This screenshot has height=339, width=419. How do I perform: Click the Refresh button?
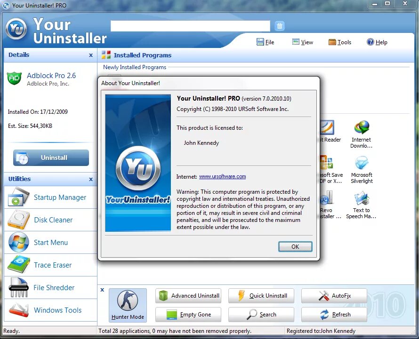pos(334,315)
